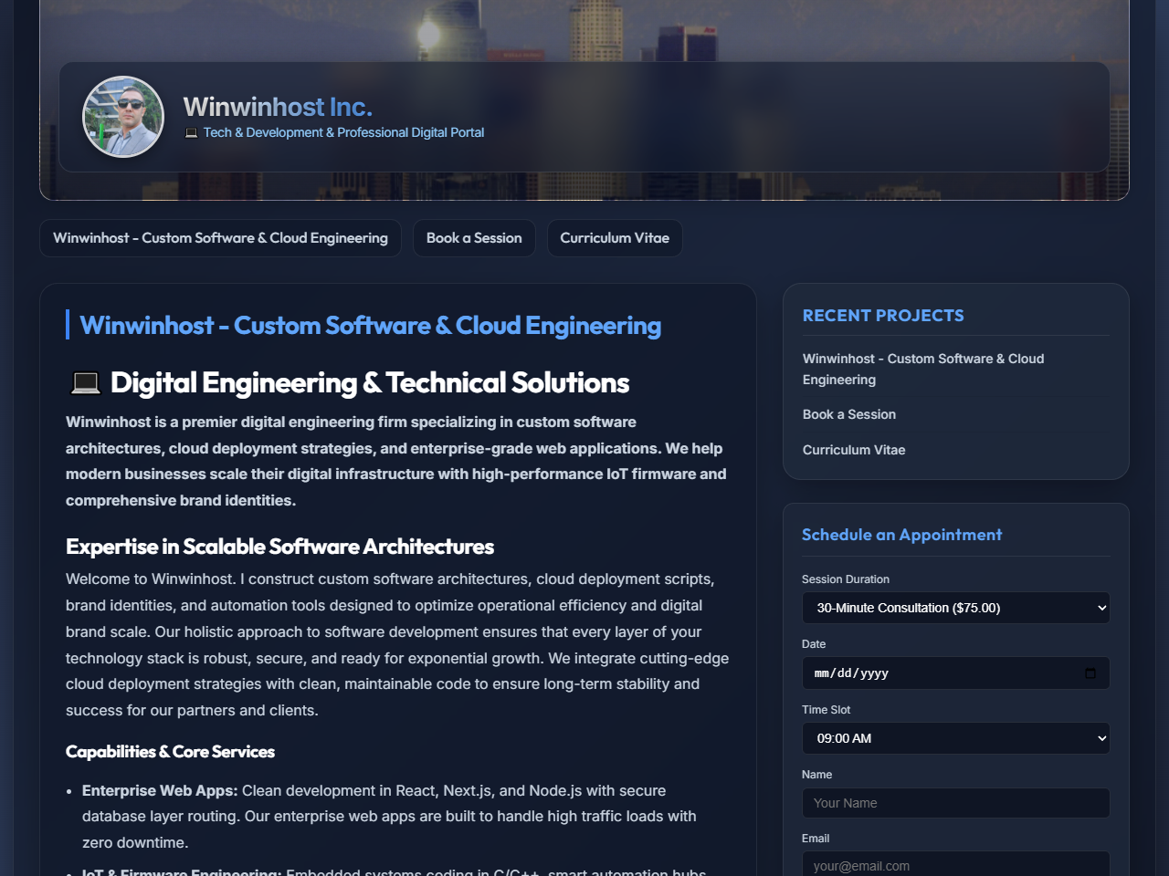Viewport: 1169px width, 876px height.
Task: Open the date picker calendar icon
Action: click(x=1090, y=673)
